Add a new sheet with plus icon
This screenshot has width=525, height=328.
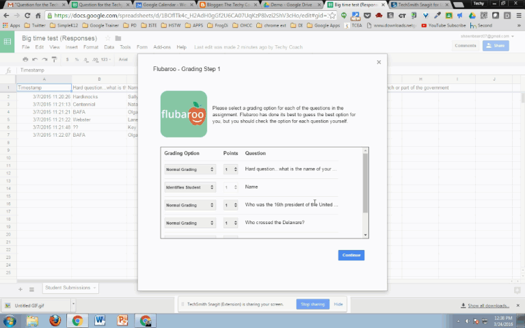point(19,290)
